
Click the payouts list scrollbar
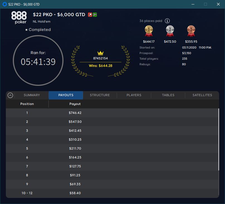click(219, 139)
